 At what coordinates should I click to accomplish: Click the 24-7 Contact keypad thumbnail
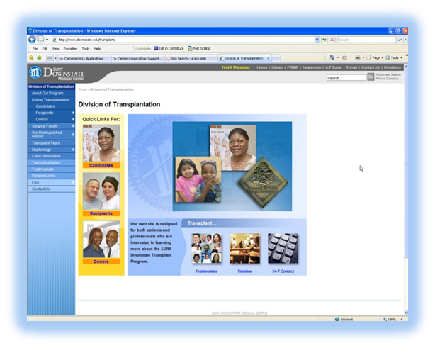(283, 248)
